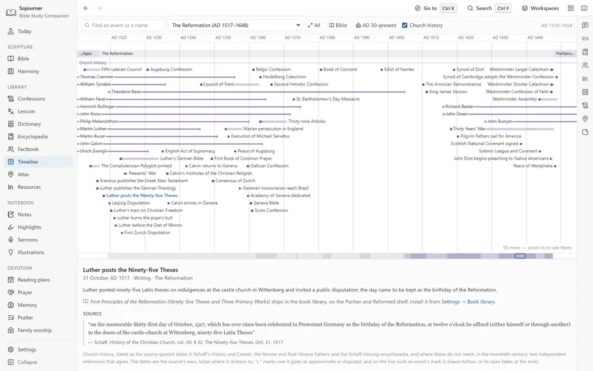Switch to the Timeline section

(x=38, y=161)
